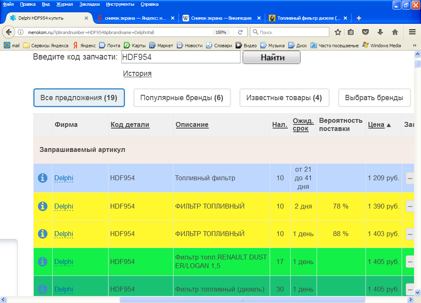This screenshot has height=303, width=421.
Task: Click the horizontal scrollbar thumb
Action: coord(242,300)
